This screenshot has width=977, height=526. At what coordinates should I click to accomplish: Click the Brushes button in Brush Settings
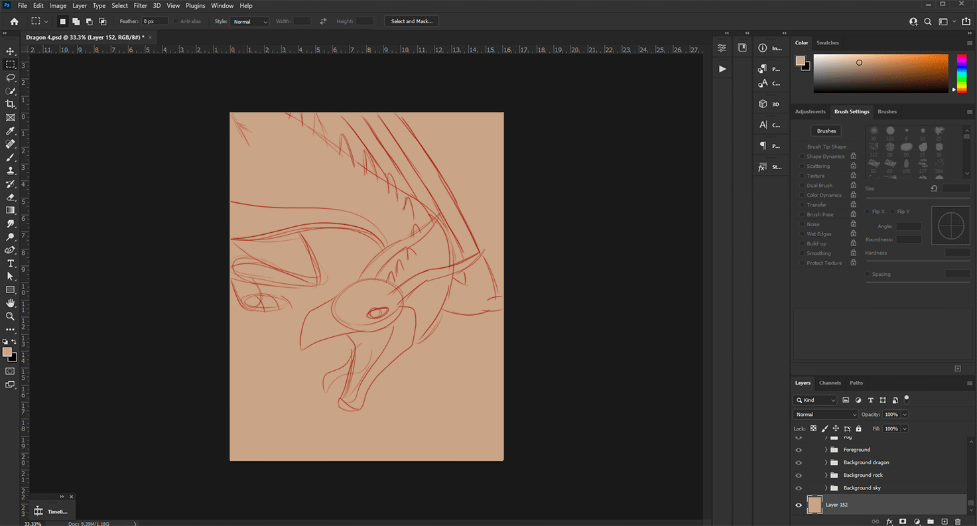tap(826, 131)
